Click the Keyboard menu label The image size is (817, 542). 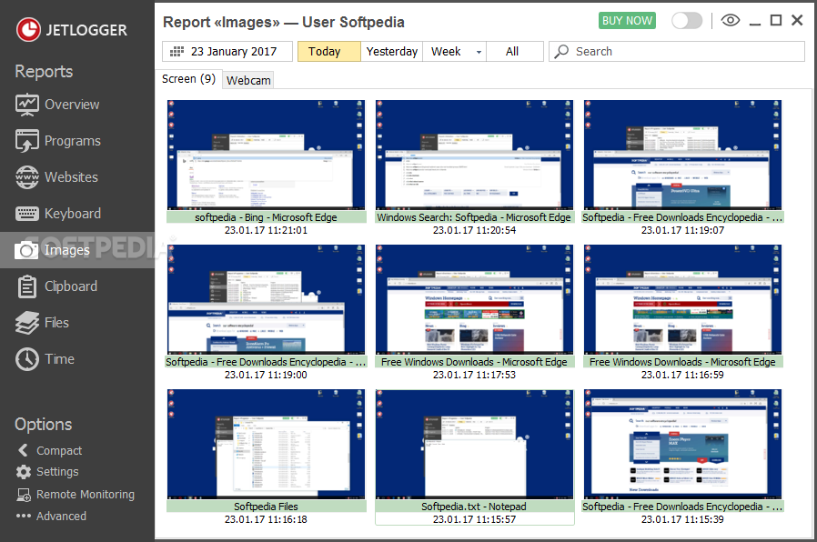tap(73, 214)
